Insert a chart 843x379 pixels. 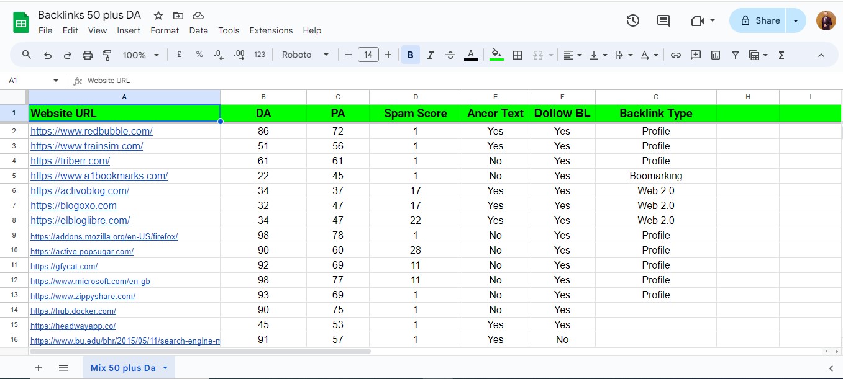pos(716,55)
